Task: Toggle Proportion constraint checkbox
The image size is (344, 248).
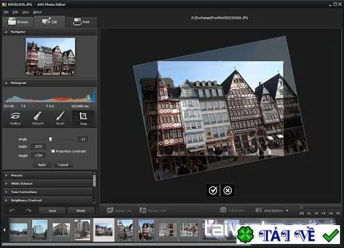Action: [x=53, y=151]
